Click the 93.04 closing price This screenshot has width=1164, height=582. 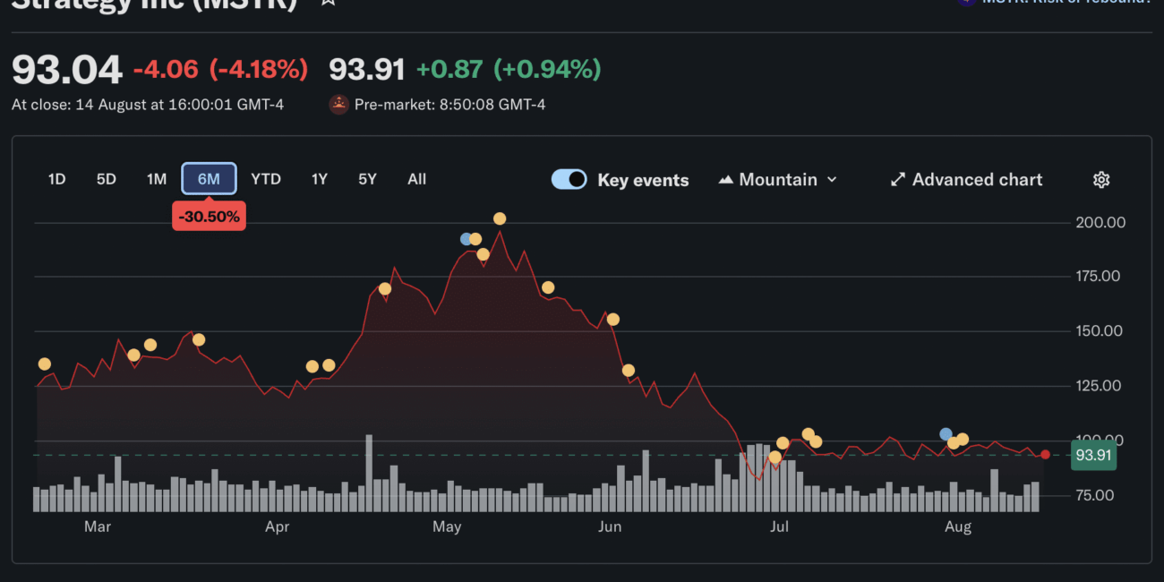pos(67,70)
